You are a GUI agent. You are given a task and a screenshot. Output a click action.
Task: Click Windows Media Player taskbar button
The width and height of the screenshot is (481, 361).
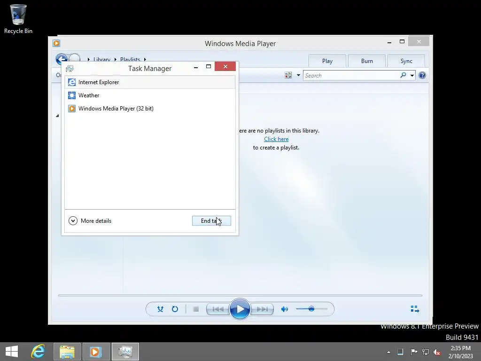pos(96,352)
